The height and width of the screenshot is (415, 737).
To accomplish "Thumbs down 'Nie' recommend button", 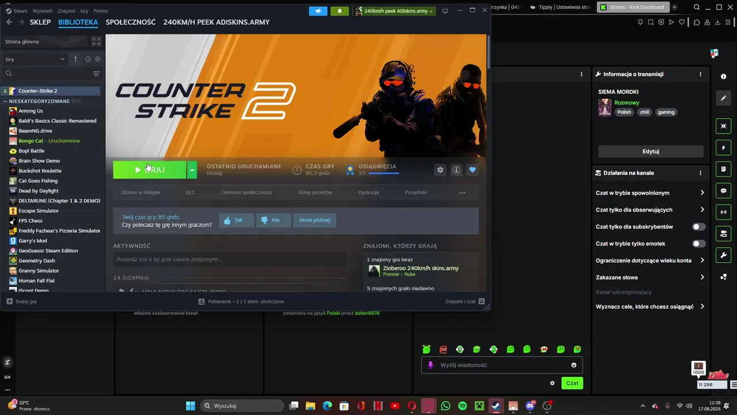I will click(x=273, y=220).
